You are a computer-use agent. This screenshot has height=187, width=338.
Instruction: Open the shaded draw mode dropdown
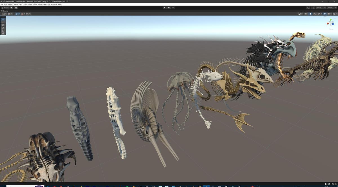300,14
